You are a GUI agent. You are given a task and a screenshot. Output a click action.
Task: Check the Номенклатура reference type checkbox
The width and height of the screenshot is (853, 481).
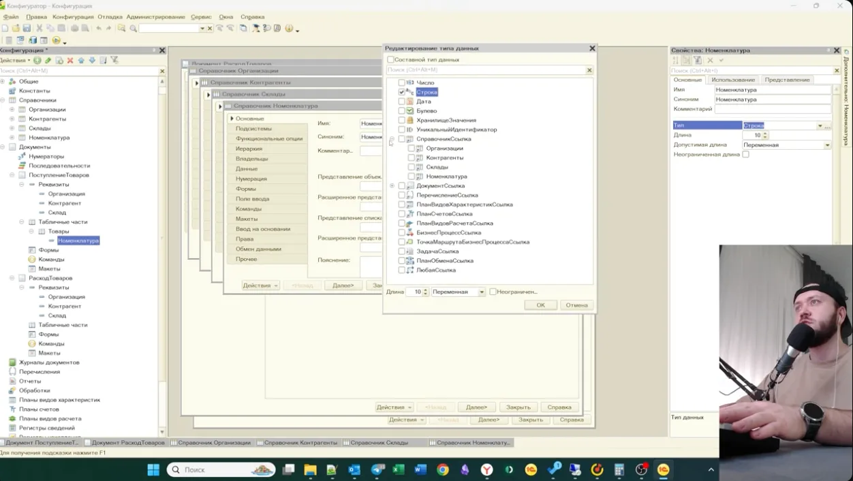[411, 176]
